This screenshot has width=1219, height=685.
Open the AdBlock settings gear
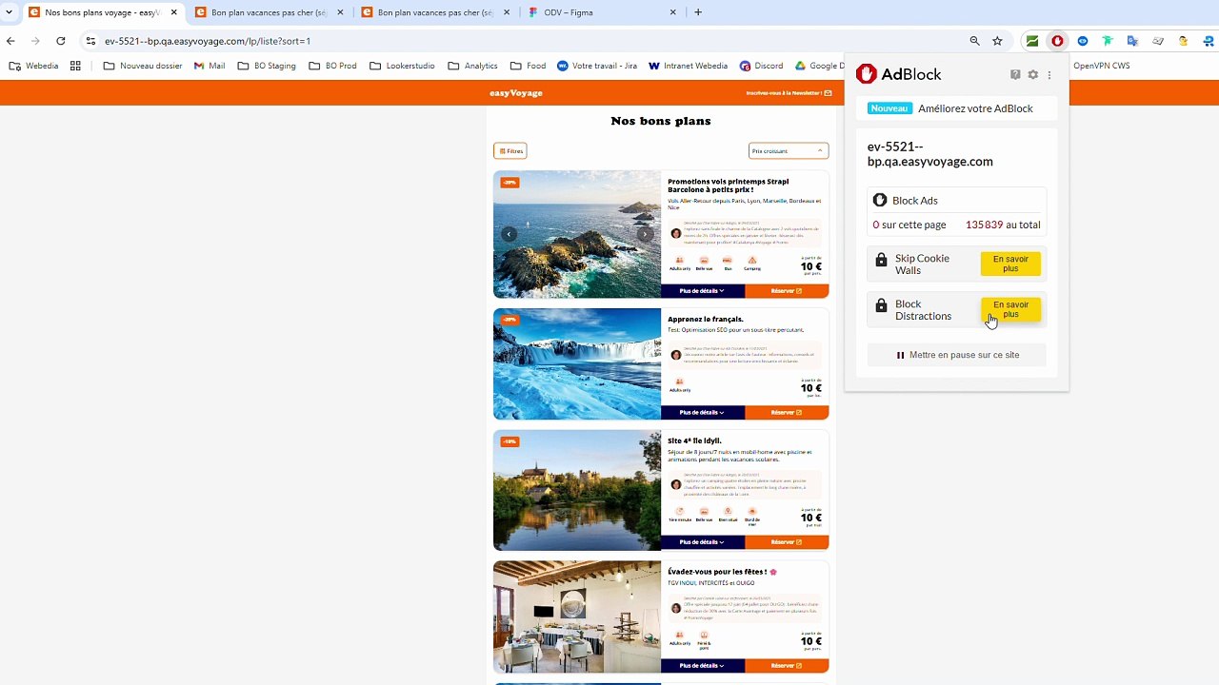tap(1032, 74)
